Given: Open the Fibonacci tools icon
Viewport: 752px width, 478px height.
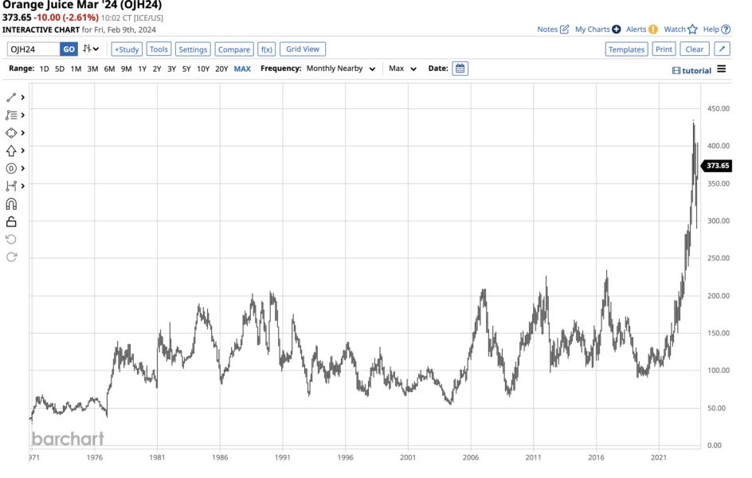Looking at the screenshot, I should click(11, 115).
